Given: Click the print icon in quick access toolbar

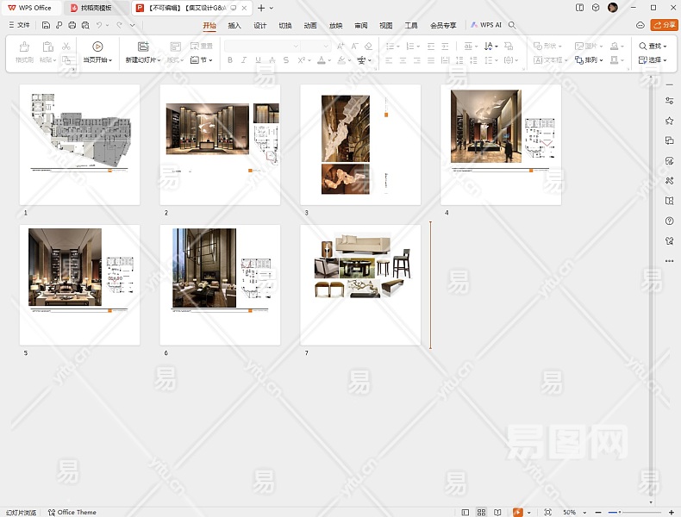Looking at the screenshot, I should click(x=72, y=25).
